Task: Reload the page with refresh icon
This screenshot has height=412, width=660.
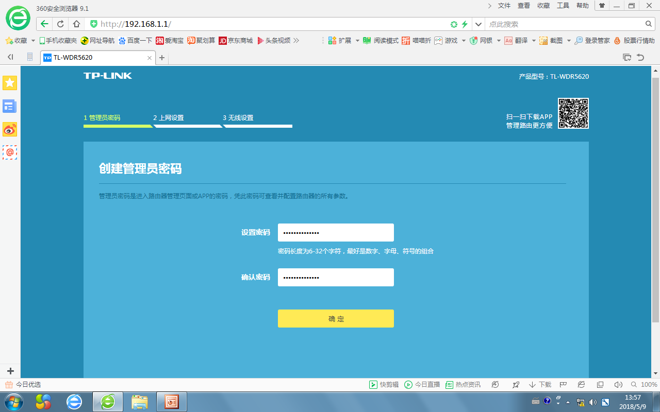Action: [x=60, y=24]
